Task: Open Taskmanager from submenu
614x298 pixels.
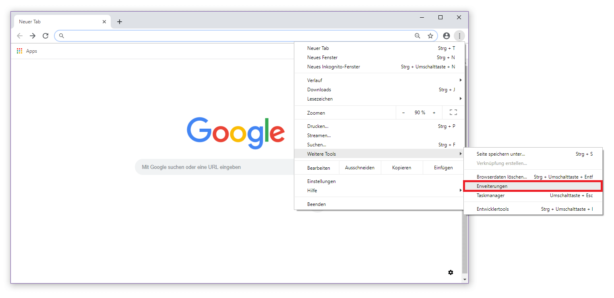Action: pos(533,195)
